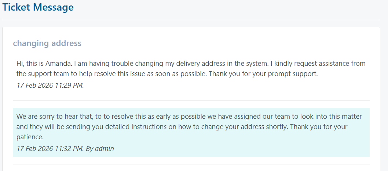Click the 11:32 PM reply timestamp
The image size is (388, 171).
click(50, 149)
